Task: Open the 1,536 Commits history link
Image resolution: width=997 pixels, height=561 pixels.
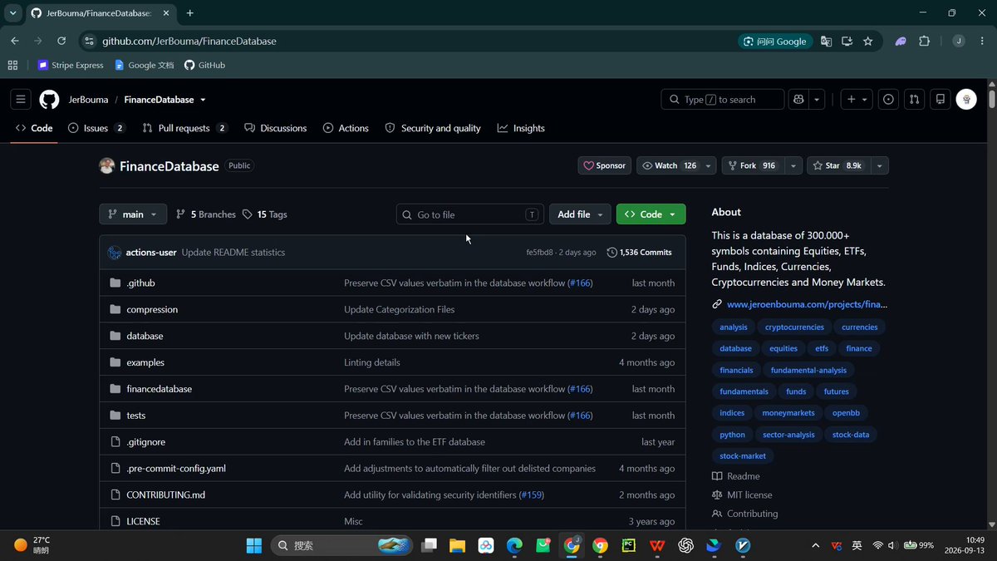Action: [x=639, y=253]
